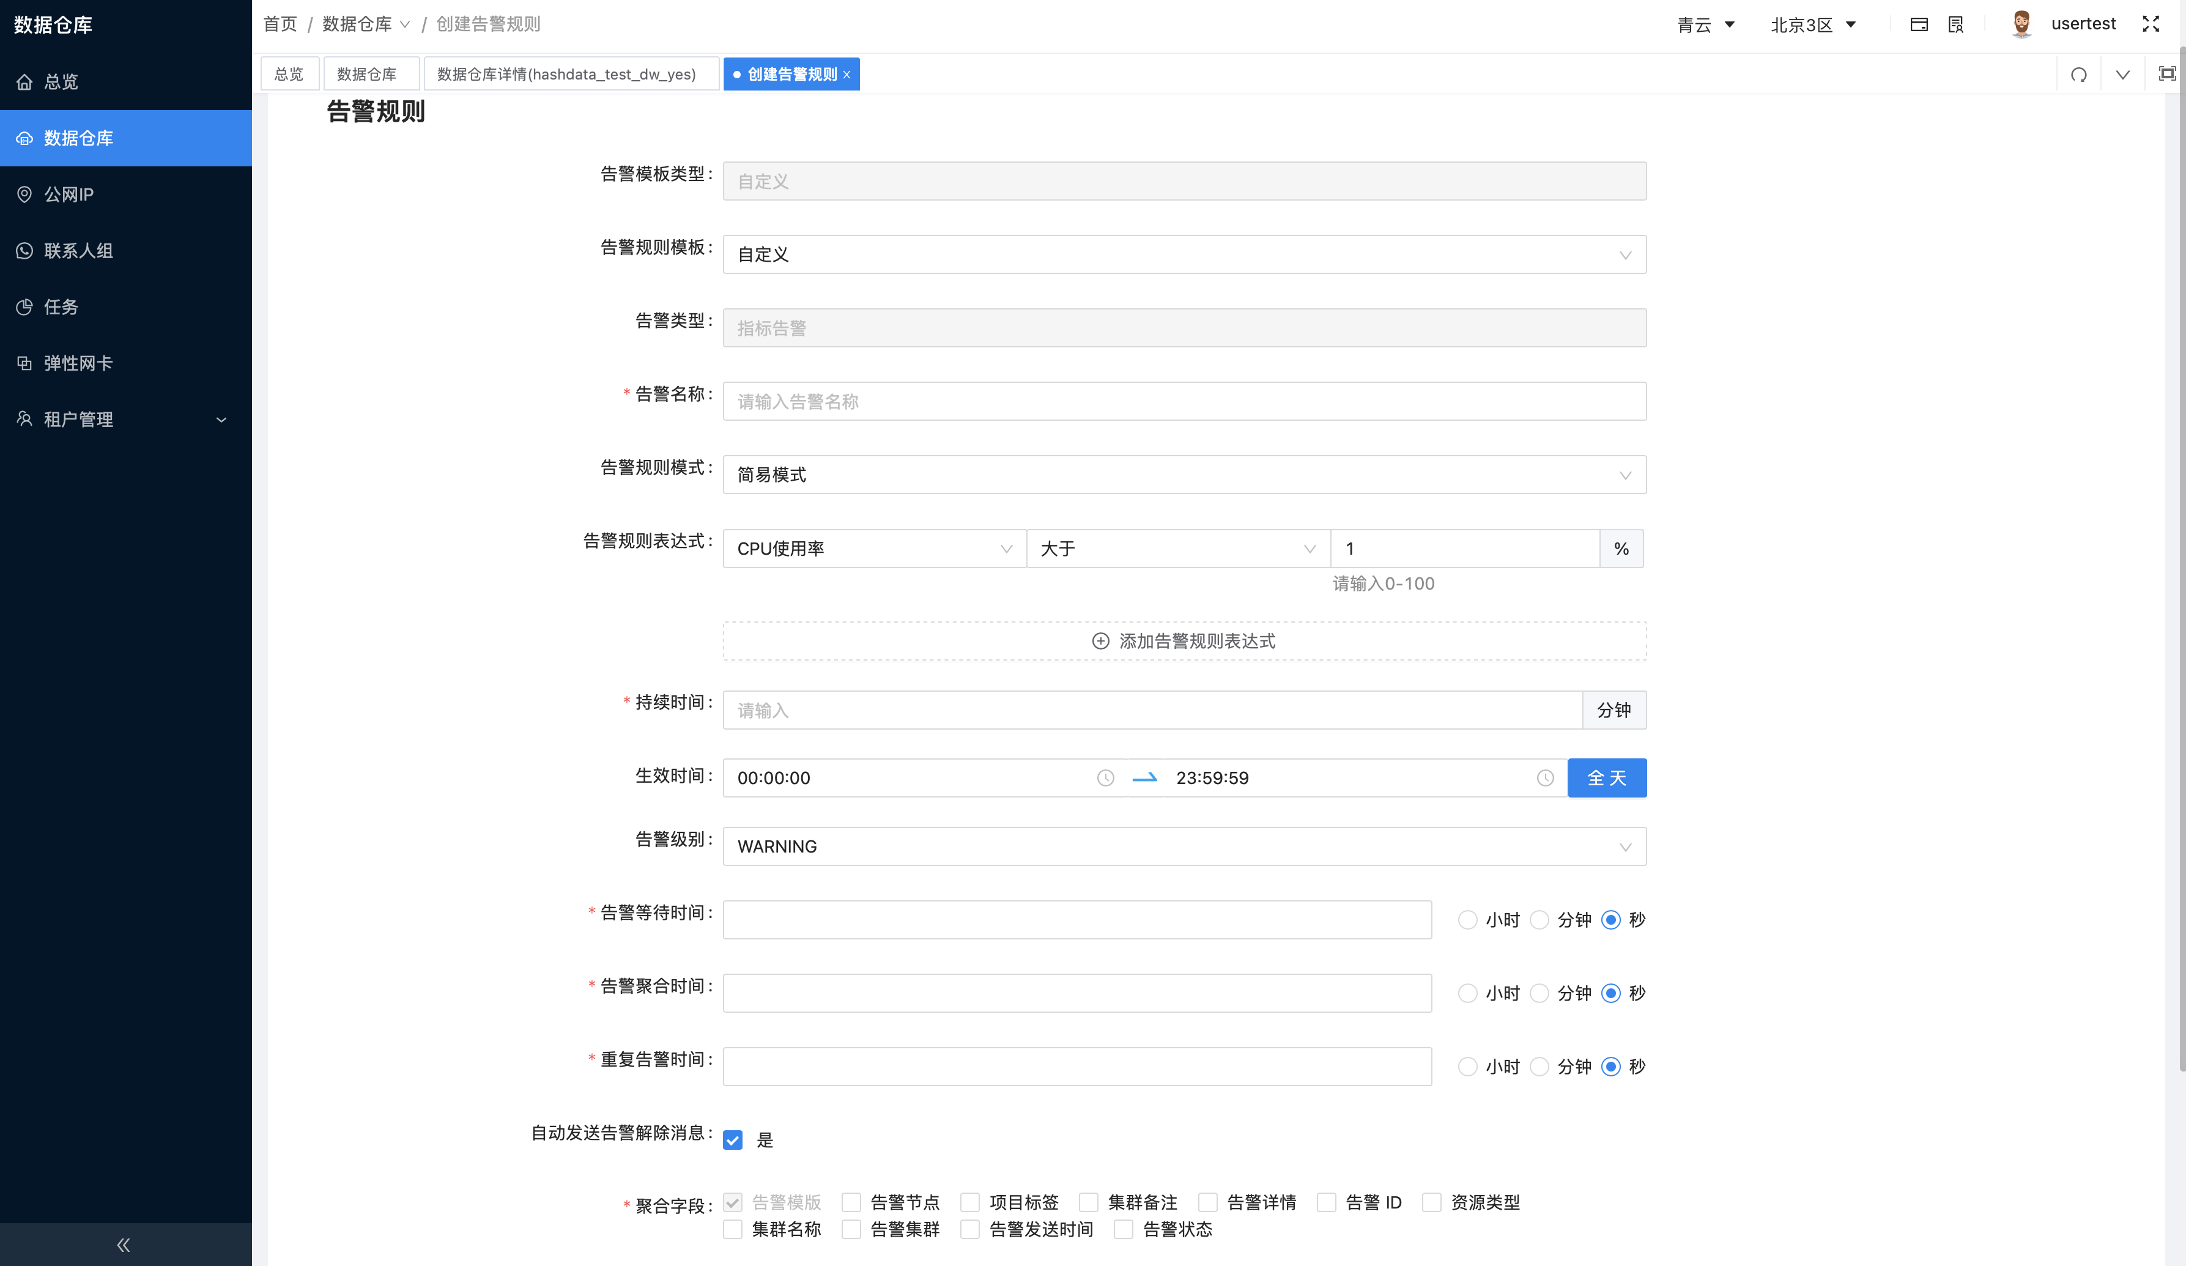The width and height of the screenshot is (2186, 1266).
Task: Uncheck 自动发送告警解除消息
Action: [x=733, y=1140]
